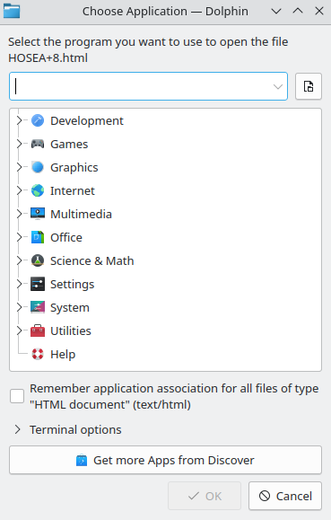Click the Utilities red toolbox icon

38,331
